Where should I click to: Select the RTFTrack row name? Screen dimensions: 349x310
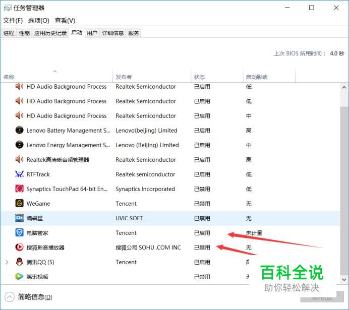[x=38, y=174]
